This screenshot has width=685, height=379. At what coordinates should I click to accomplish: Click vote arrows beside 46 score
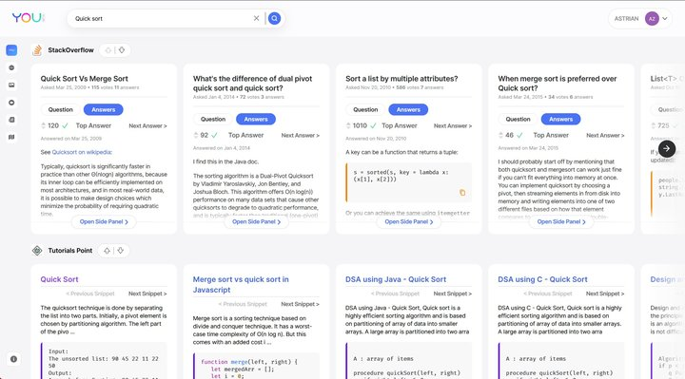500,135
